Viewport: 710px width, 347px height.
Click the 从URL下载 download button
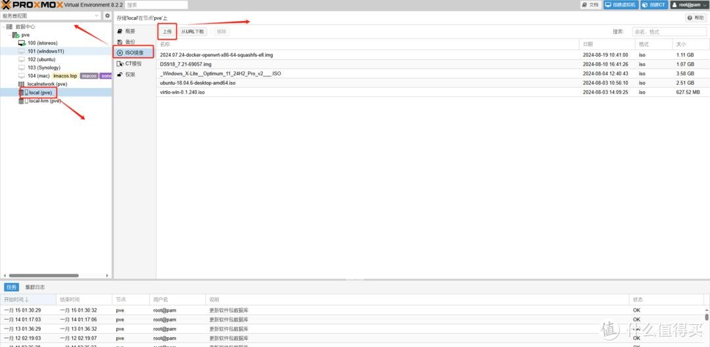click(193, 31)
